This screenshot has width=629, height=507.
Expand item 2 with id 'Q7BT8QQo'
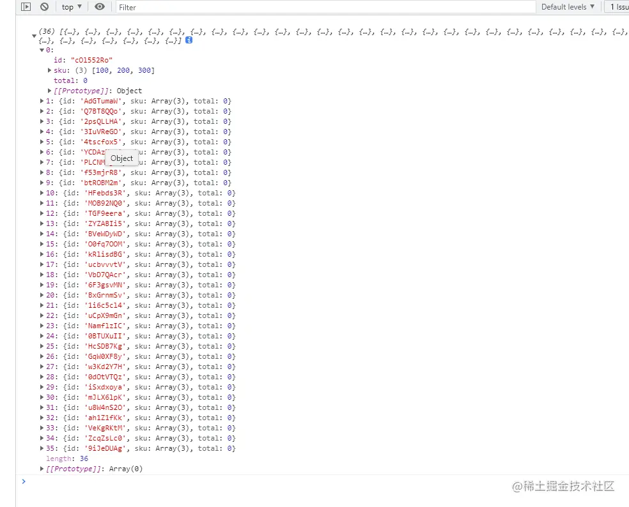pyautogui.click(x=42, y=111)
